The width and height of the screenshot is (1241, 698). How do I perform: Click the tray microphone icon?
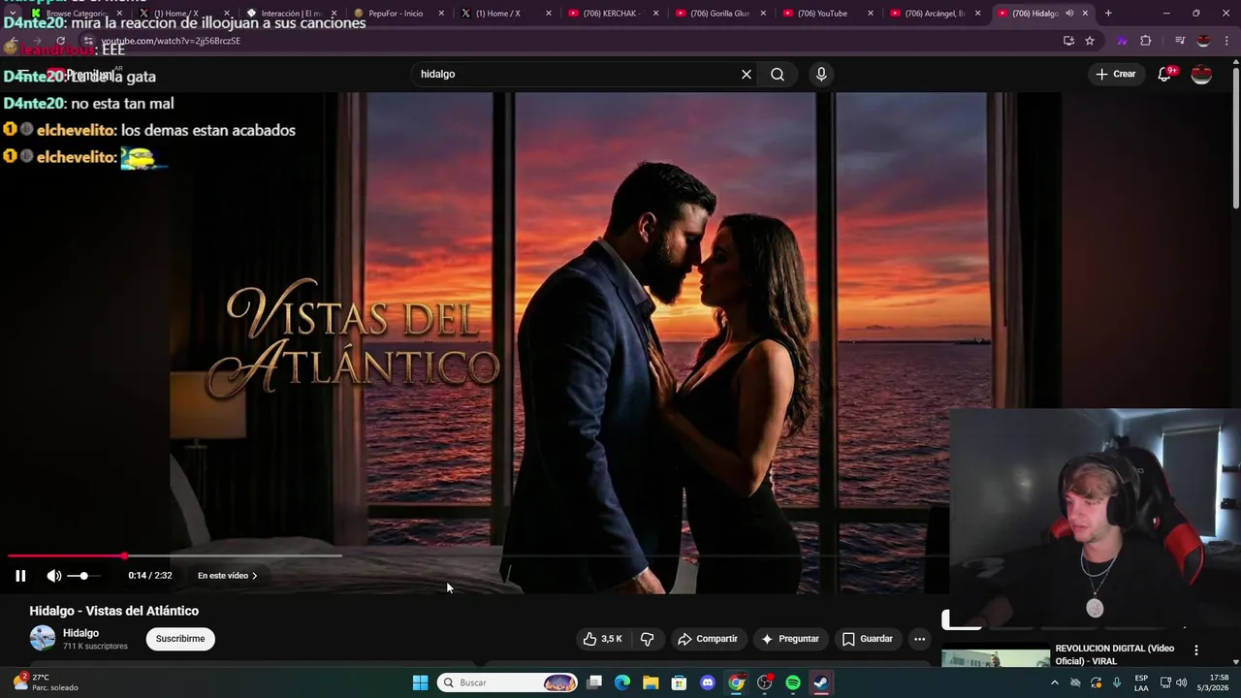pos(1117,682)
